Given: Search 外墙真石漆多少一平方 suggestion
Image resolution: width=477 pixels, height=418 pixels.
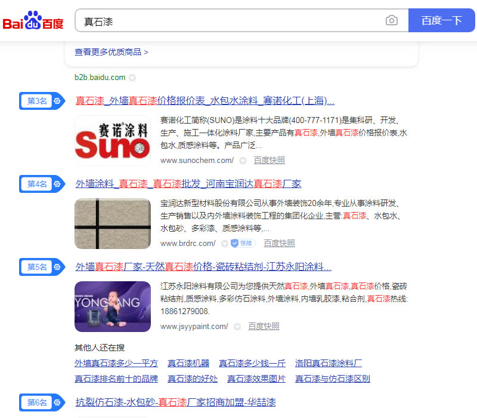Looking at the screenshot, I should point(116,363).
